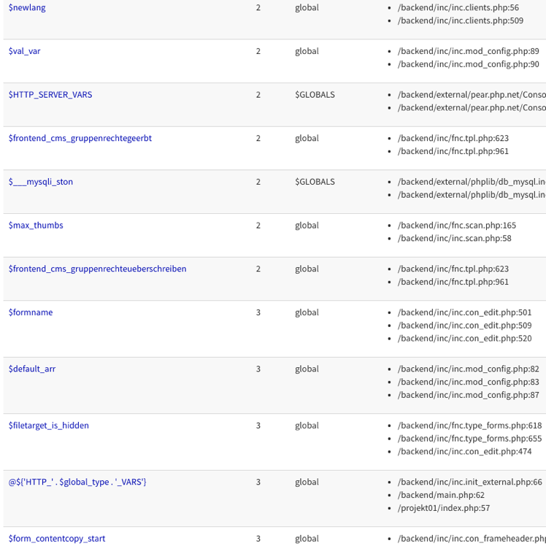Viewport: 546px width, 546px height.
Task: Select /backend/inc/fnc.tpl.php:961 in gruppenrechteueberschreiben row
Action: pos(453,282)
